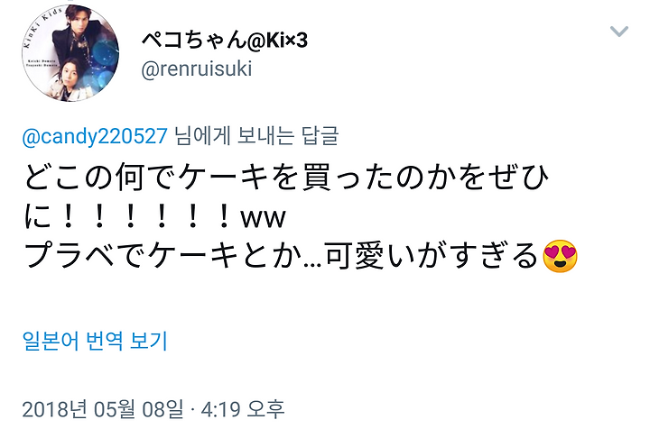Open the tweet options chevron menu
The image size is (650, 429).
click(x=619, y=32)
